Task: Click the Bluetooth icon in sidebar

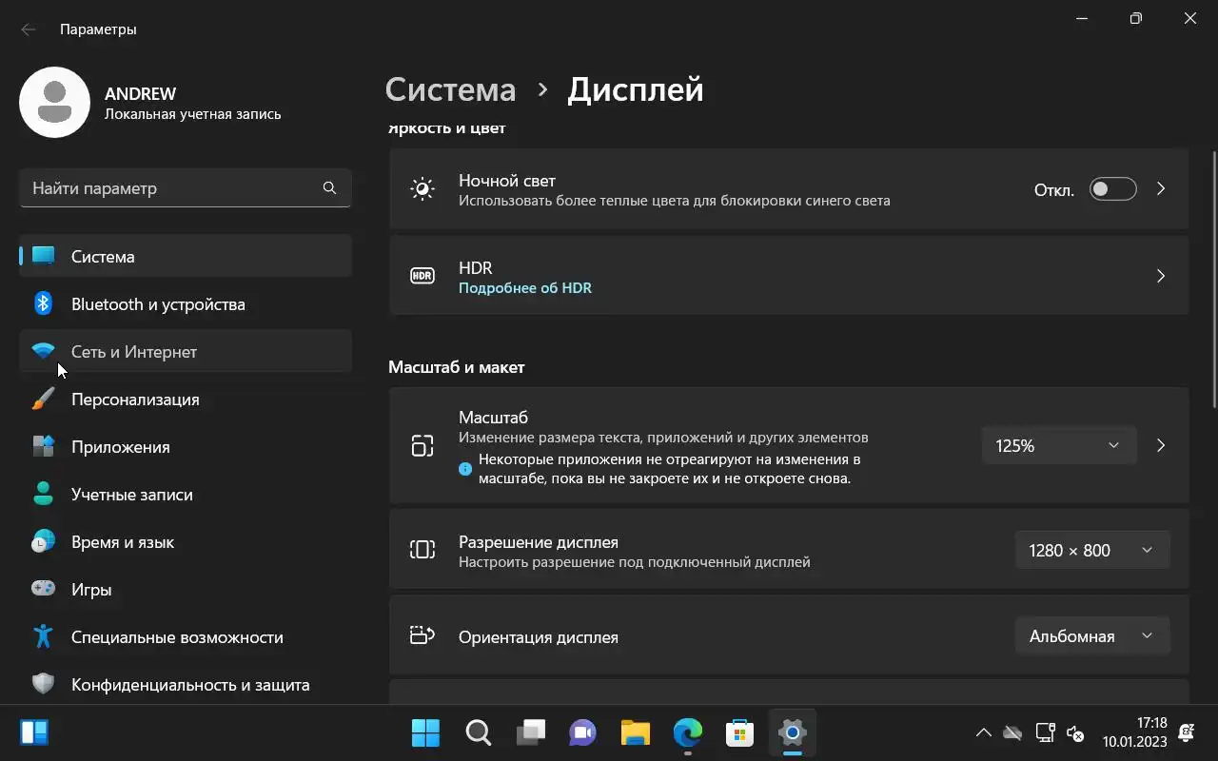Action: (43, 303)
